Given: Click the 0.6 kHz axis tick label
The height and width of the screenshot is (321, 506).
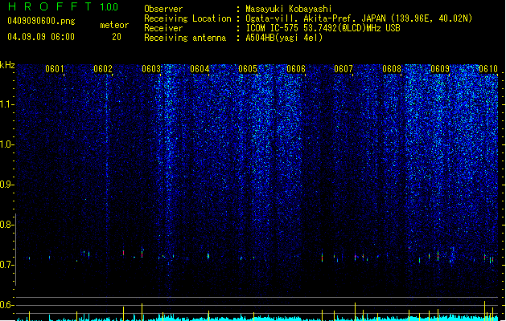Looking at the screenshot, I should coord(7,305).
